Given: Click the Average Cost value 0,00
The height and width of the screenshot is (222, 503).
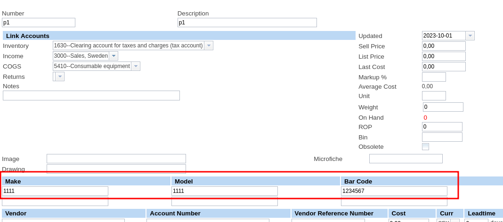Looking at the screenshot, I should tap(427, 86).
